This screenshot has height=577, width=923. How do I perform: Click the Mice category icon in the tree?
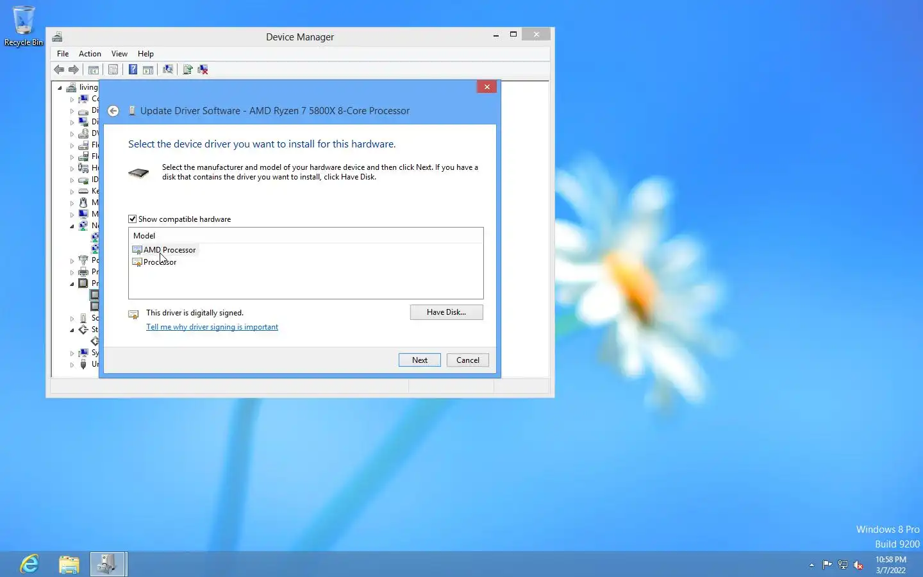point(83,203)
